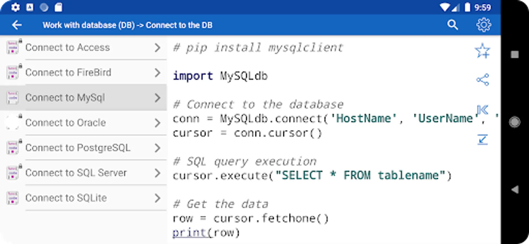Tap the import MySQLdb code line
The width and height of the screenshot is (529, 244).
pyautogui.click(x=220, y=76)
